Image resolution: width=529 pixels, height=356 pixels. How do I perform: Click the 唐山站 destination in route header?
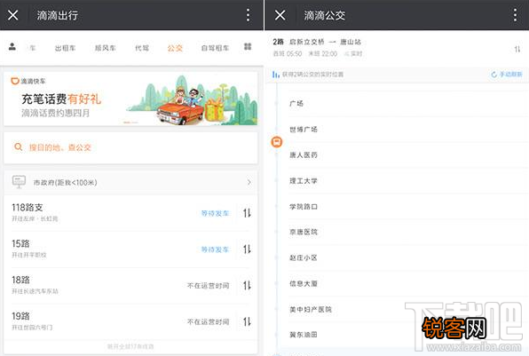point(351,42)
